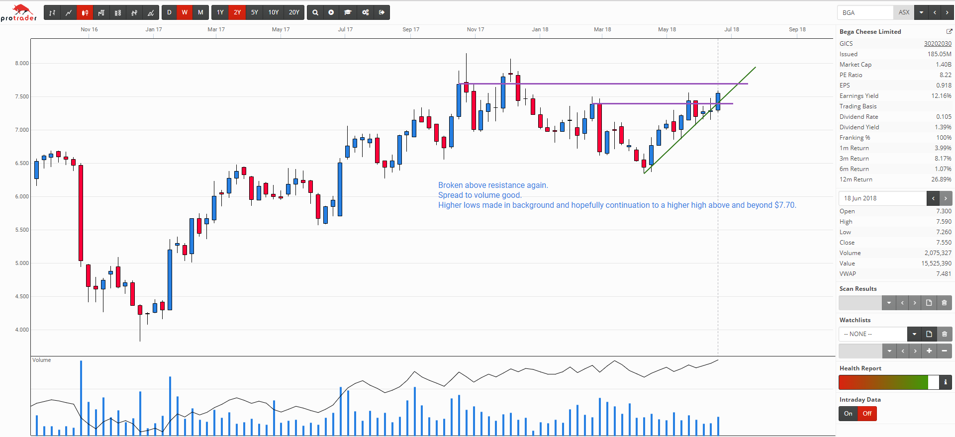Image resolution: width=955 pixels, height=437 pixels.
Task: Click the 12m Return value 26.89%
Action: point(941,179)
